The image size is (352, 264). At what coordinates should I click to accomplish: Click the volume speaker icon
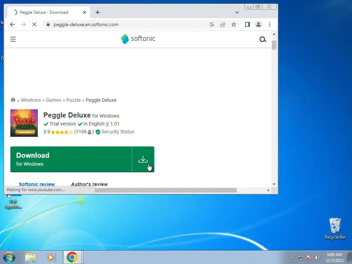[x=317, y=257]
